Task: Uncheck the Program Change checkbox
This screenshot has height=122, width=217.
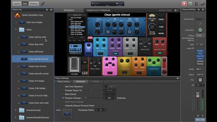Action: tap(63, 98)
